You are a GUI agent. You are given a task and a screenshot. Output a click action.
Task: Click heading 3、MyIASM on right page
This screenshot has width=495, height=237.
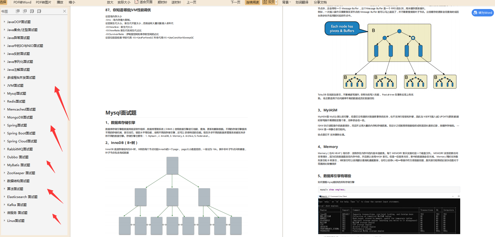327,110
